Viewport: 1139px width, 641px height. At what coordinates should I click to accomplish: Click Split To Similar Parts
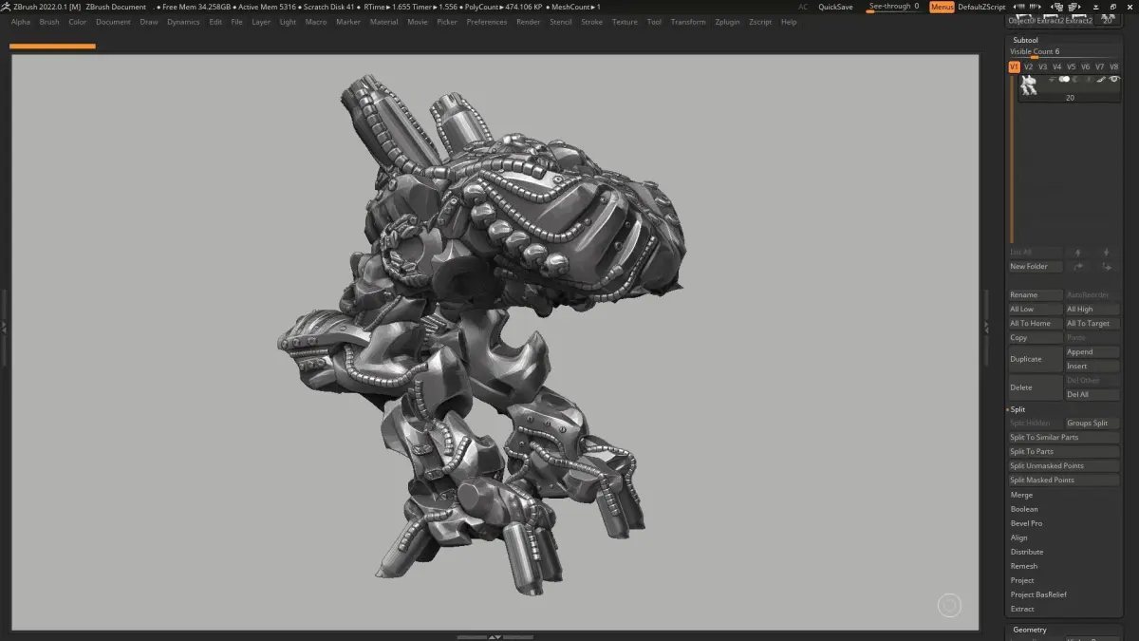(x=1064, y=438)
